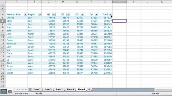This screenshot has height=96, width=172.
Task: Click Sally's region cell South
Action: [x=34, y=47]
